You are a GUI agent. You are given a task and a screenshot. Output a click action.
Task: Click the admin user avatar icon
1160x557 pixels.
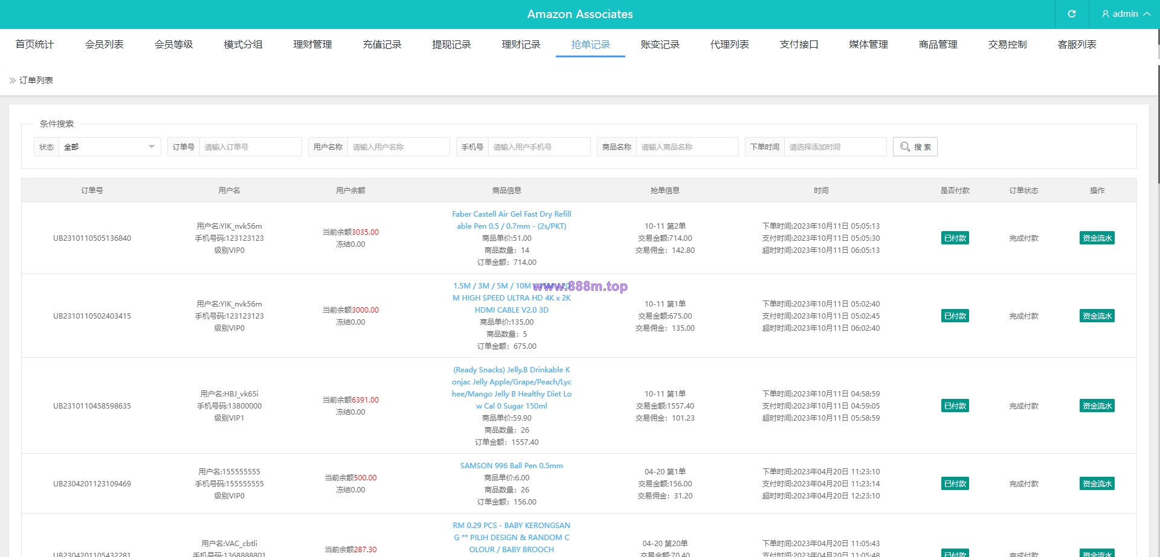click(1106, 14)
